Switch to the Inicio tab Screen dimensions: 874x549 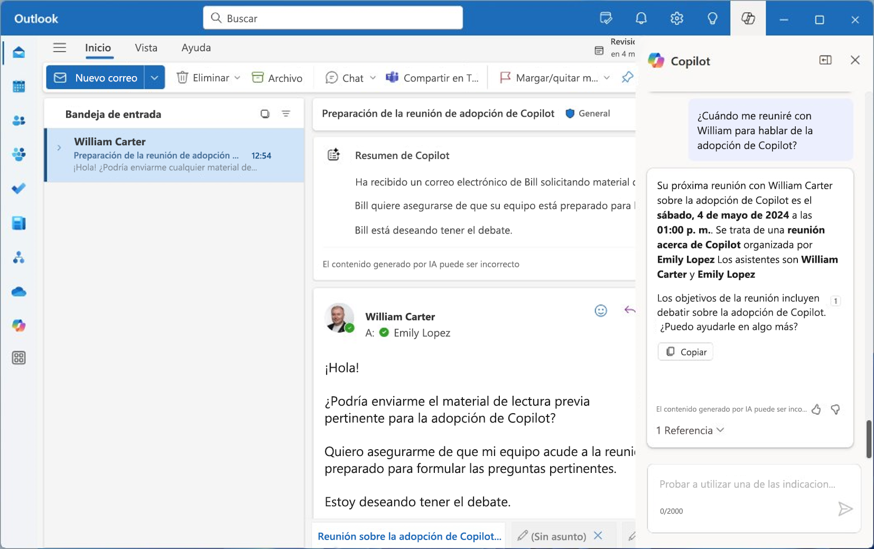pos(98,48)
